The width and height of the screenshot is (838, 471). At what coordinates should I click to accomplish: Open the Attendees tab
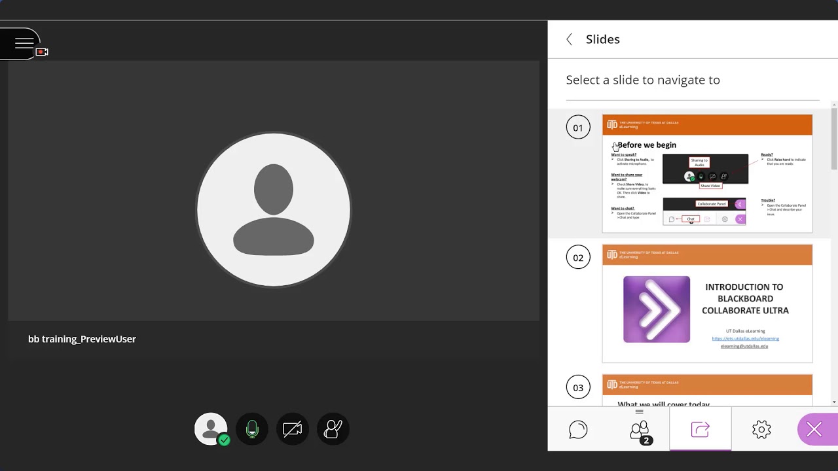tap(640, 430)
